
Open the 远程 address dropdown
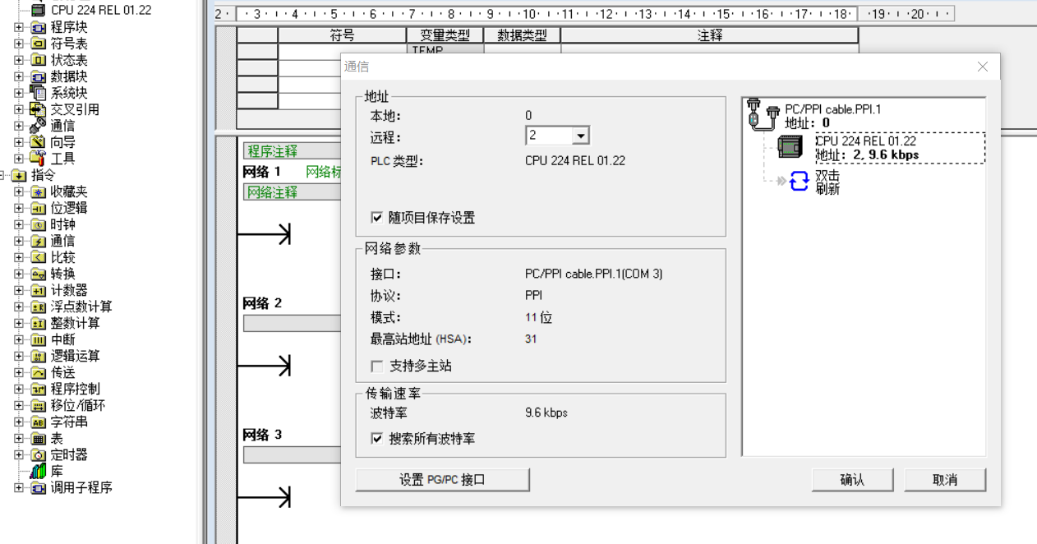[x=581, y=136]
